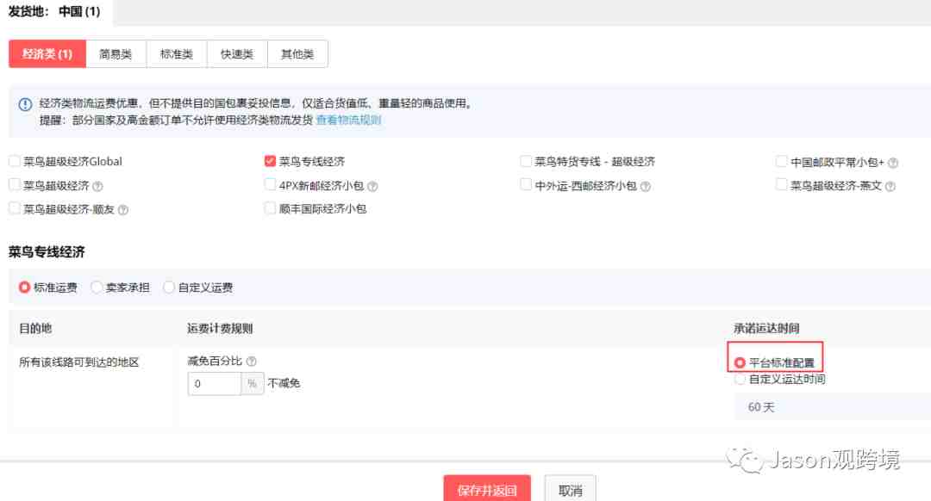931x501 pixels.
Task: Click help icon next to 4PX新邮经济小包
Action: [x=372, y=186]
